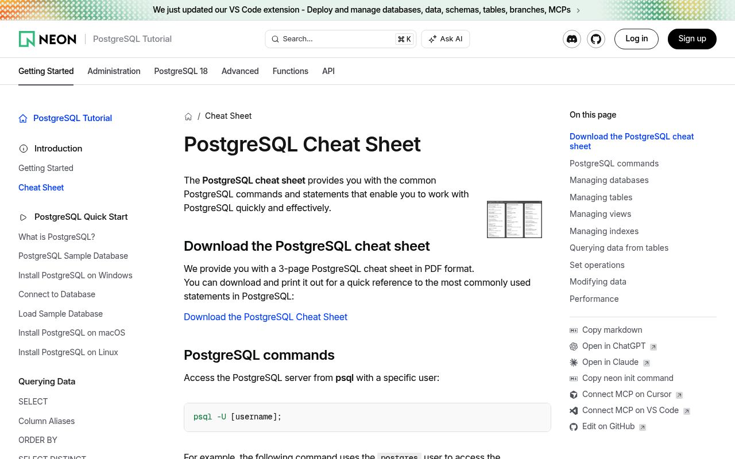Open the Discord community icon
This screenshot has height=459, width=735.
571,39
